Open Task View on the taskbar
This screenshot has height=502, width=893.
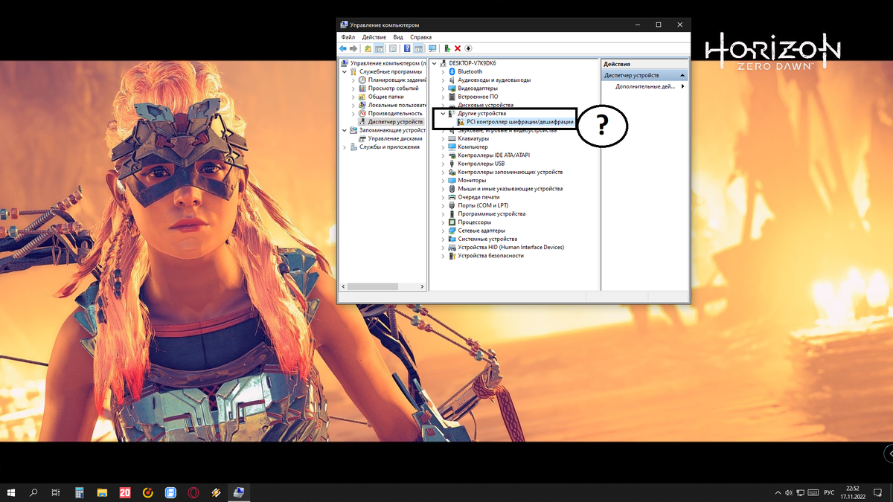56,492
